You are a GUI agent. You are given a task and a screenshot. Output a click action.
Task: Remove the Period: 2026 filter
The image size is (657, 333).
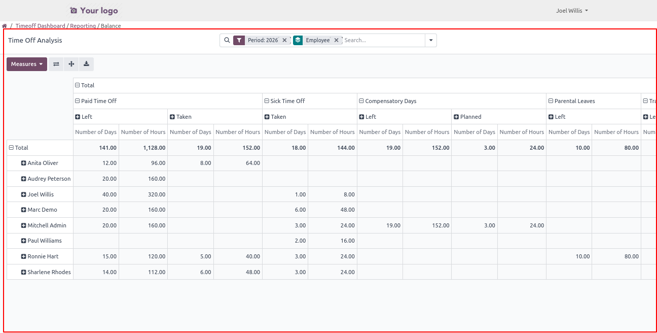284,40
